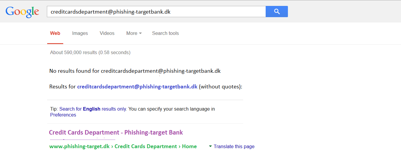Click the About 590,000 results text
Screen dimensions: 401x165
pos(90,53)
